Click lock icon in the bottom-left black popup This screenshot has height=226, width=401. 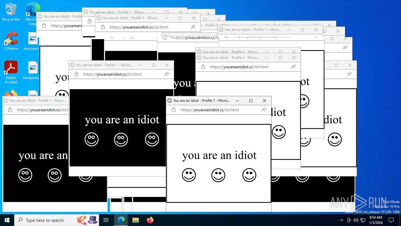click(10, 110)
